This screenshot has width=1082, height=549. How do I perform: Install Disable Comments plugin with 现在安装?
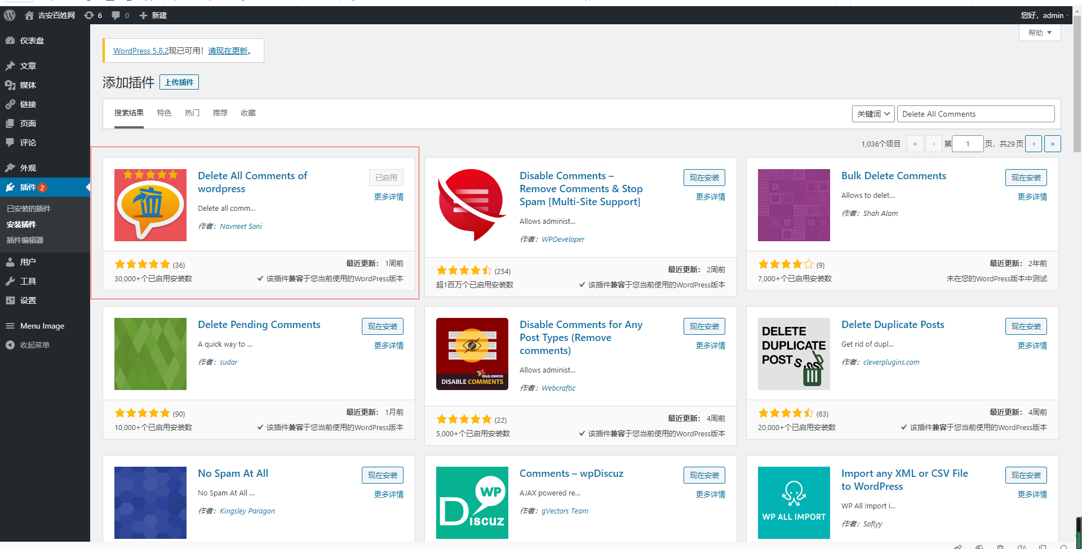[704, 178]
